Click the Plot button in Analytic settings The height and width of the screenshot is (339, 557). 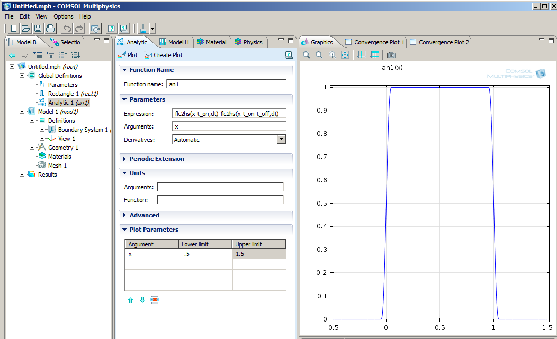coord(128,55)
